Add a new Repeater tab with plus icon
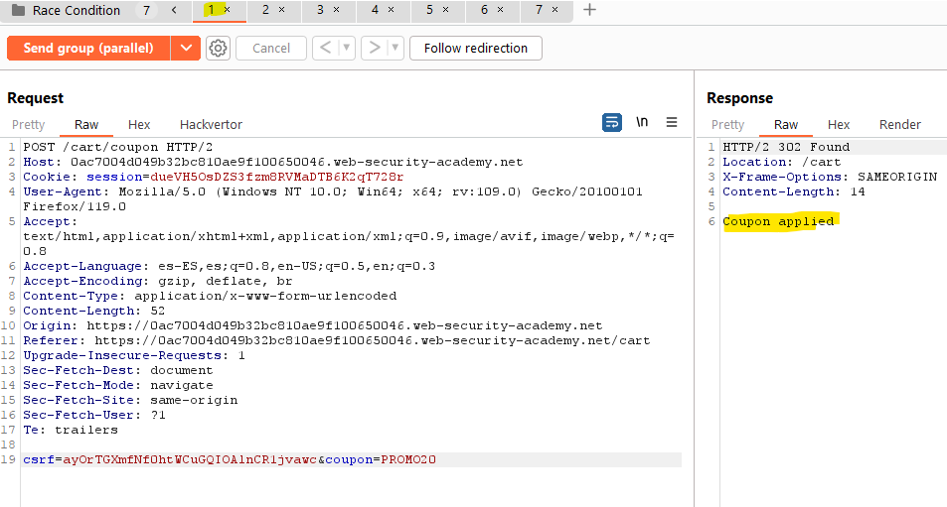This screenshot has width=947, height=507. (590, 10)
